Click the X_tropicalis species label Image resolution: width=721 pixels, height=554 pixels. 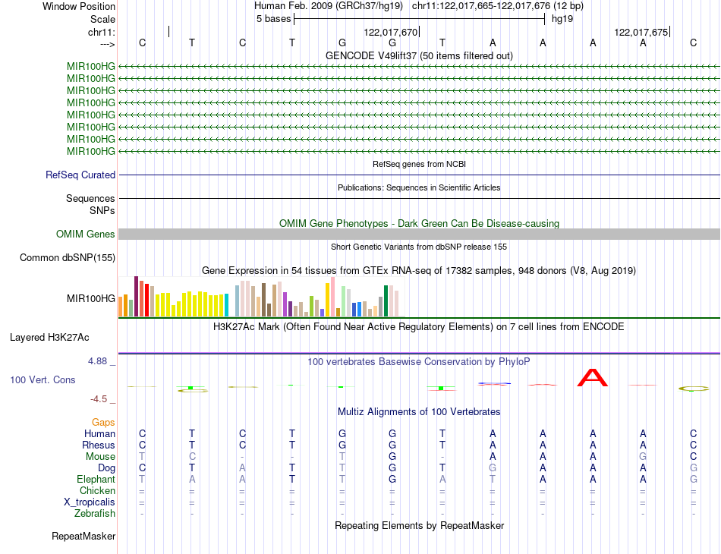(x=90, y=502)
